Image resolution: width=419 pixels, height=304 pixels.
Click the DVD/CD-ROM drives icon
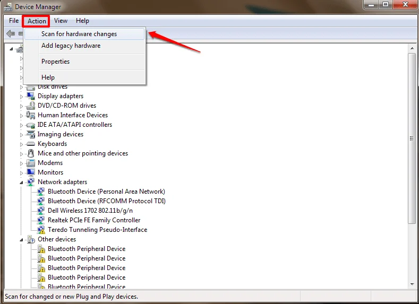pyautogui.click(x=31, y=106)
